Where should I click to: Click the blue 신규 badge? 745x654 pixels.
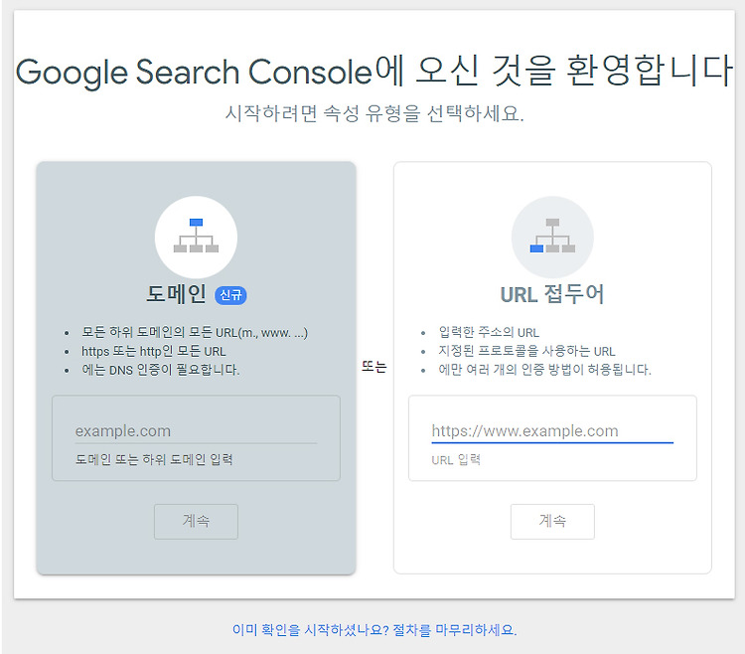pyautogui.click(x=230, y=295)
